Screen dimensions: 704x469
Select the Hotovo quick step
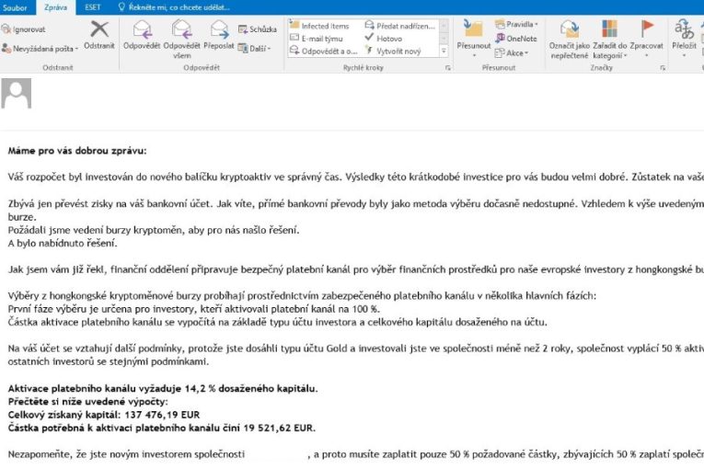388,39
